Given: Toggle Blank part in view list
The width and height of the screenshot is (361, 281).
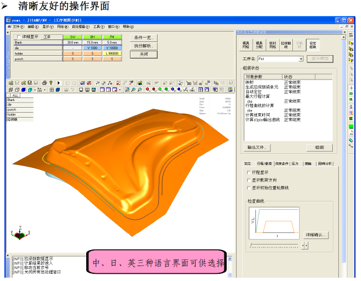Looking at the screenshot, I should [x=20, y=100].
